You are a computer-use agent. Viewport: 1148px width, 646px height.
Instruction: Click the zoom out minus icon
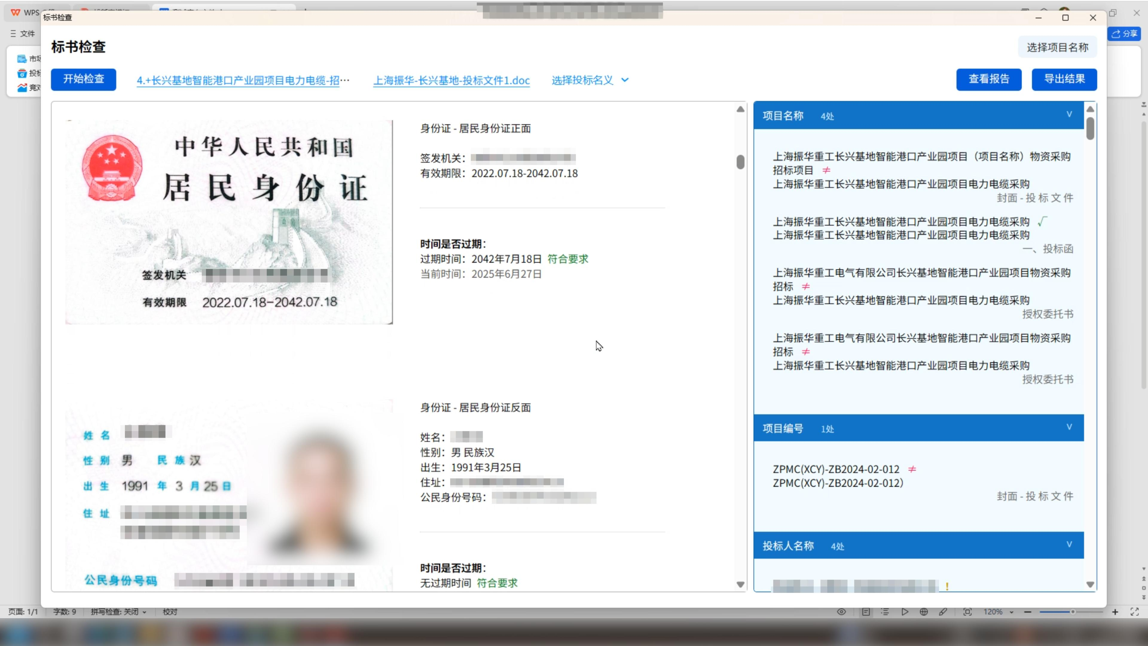pos(1028,612)
